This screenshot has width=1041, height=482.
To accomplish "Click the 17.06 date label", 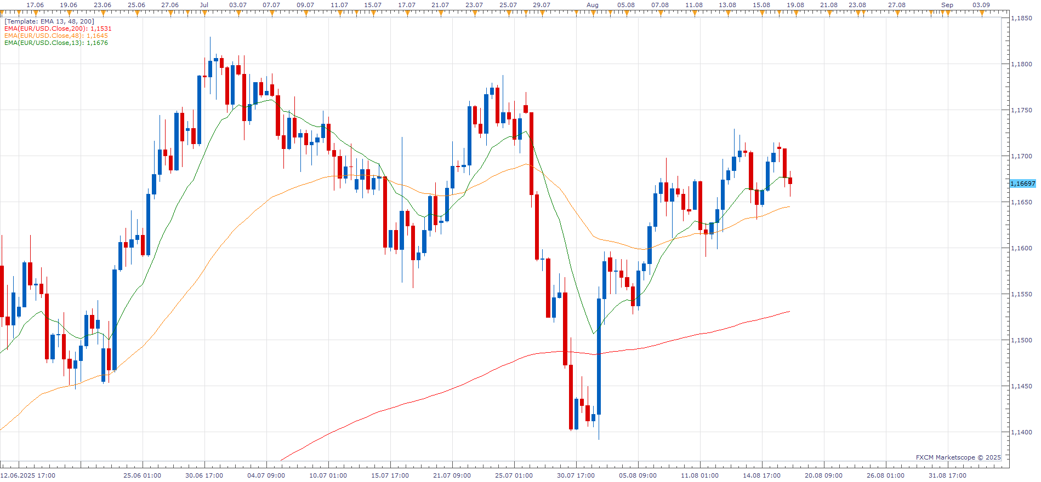I will click(35, 5).
